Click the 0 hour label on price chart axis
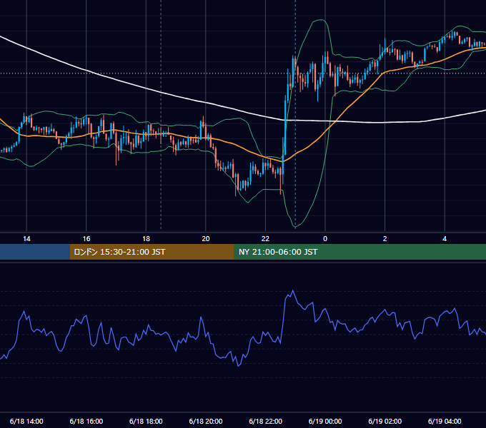The width and height of the screenshot is (486, 428). (325, 239)
